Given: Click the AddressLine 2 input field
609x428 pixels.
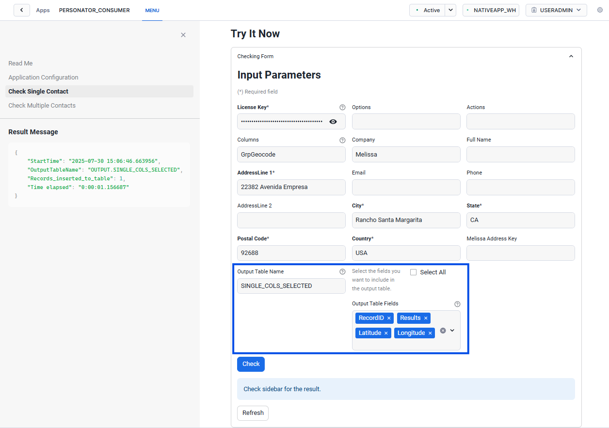Looking at the screenshot, I should coord(291,221).
